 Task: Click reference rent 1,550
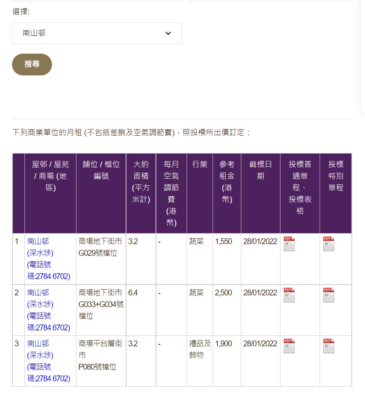point(223,241)
